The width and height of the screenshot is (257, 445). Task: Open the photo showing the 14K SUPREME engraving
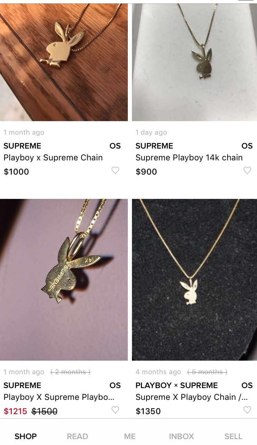[x=64, y=280]
